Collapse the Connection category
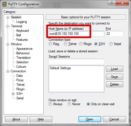Screen dimensions: 131x126 pos(8,71)
